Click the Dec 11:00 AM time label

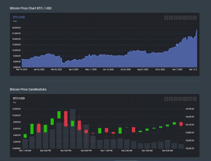[x=25, y=151]
